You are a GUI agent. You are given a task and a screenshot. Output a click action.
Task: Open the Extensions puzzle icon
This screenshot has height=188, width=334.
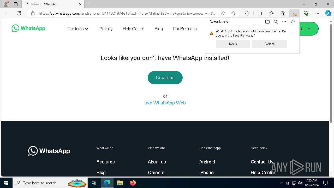click(247, 13)
